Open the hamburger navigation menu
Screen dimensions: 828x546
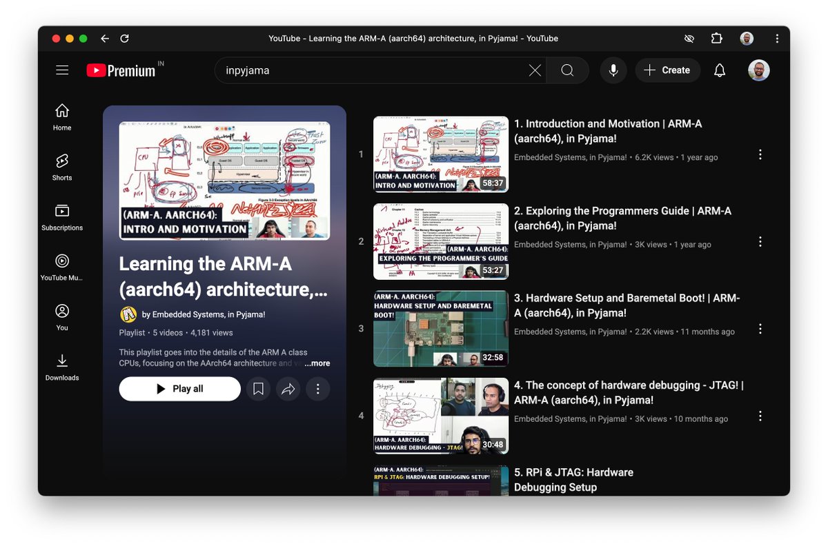click(x=62, y=70)
